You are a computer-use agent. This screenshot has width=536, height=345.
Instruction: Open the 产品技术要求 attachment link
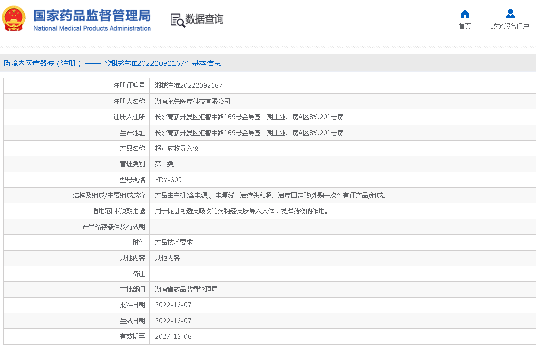pos(174,242)
